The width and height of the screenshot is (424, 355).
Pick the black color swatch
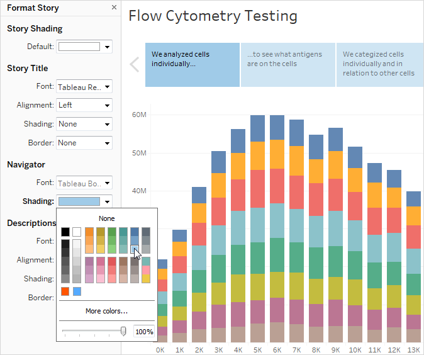[65, 232]
